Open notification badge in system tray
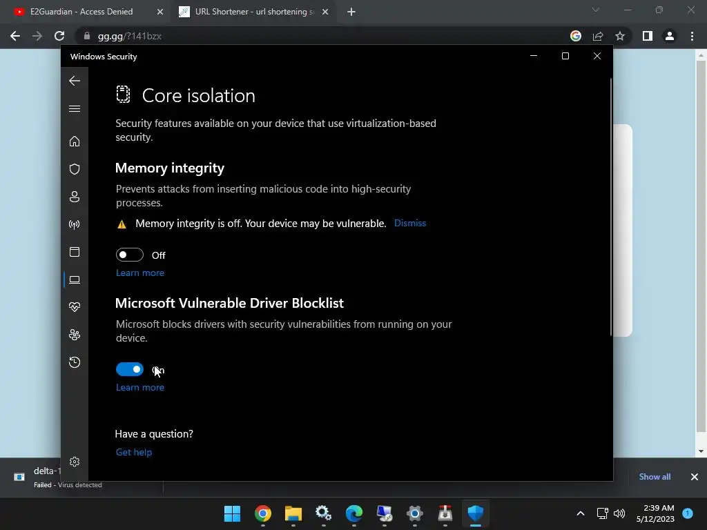 point(688,513)
